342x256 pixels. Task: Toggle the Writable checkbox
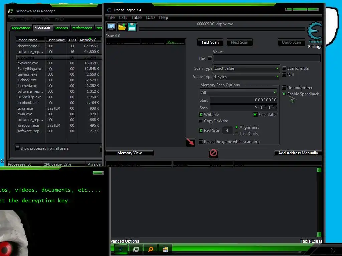(201, 115)
